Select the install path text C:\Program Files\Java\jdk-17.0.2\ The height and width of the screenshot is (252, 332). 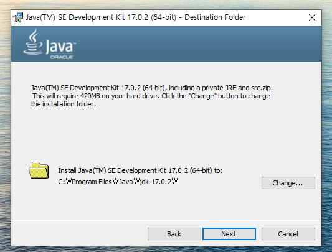tap(118, 182)
